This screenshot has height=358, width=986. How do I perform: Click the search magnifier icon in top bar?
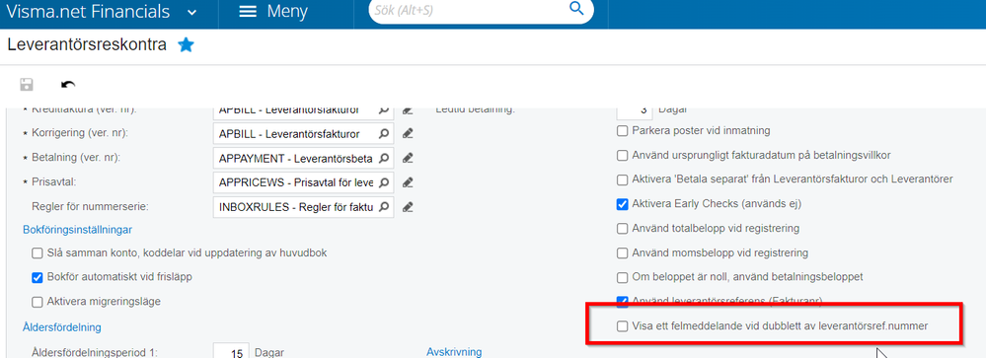(576, 9)
